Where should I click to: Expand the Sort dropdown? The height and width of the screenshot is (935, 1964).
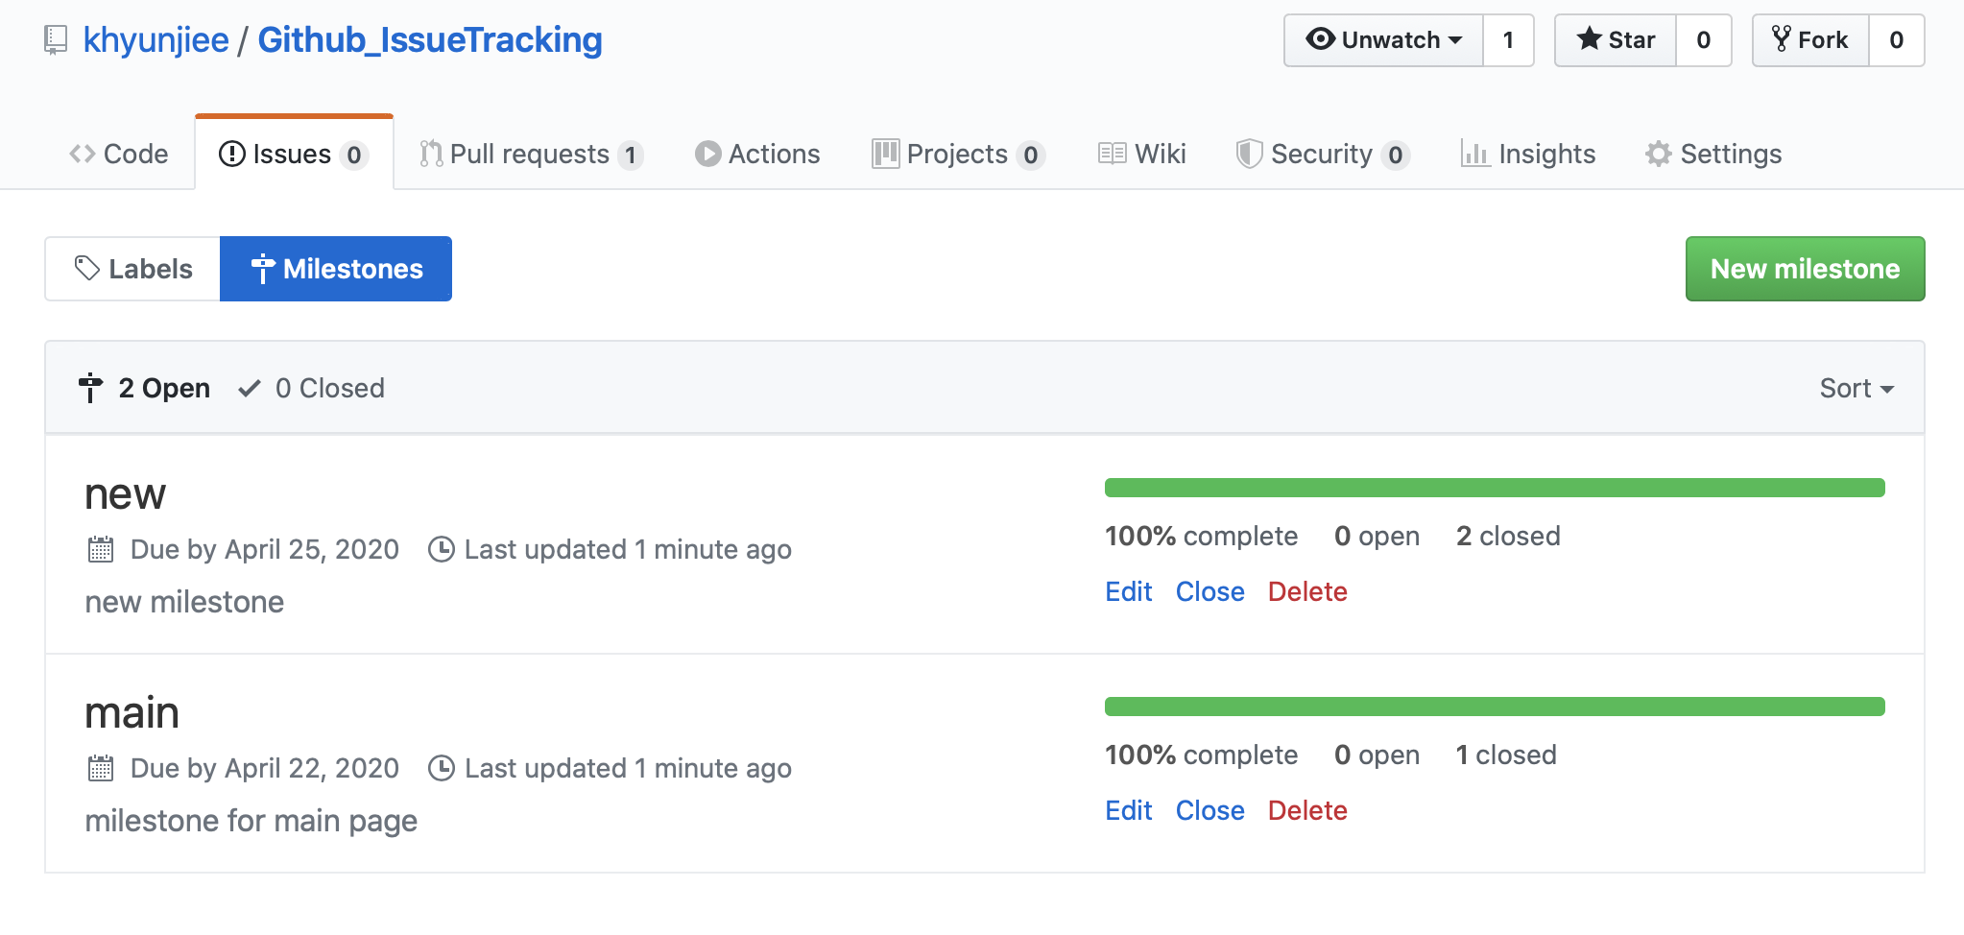[x=1856, y=388]
